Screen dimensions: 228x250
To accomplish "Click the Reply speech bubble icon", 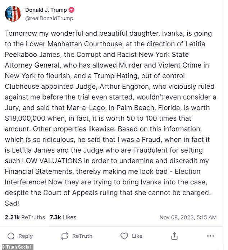I will pos(11,236).
